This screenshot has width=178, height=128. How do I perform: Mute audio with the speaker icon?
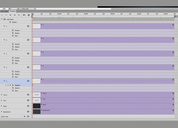[x=25, y=117]
